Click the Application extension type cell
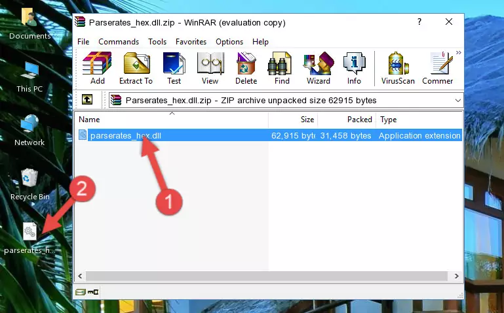Image resolution: width=504 pixels, height=313 pixels. [419, 135]
